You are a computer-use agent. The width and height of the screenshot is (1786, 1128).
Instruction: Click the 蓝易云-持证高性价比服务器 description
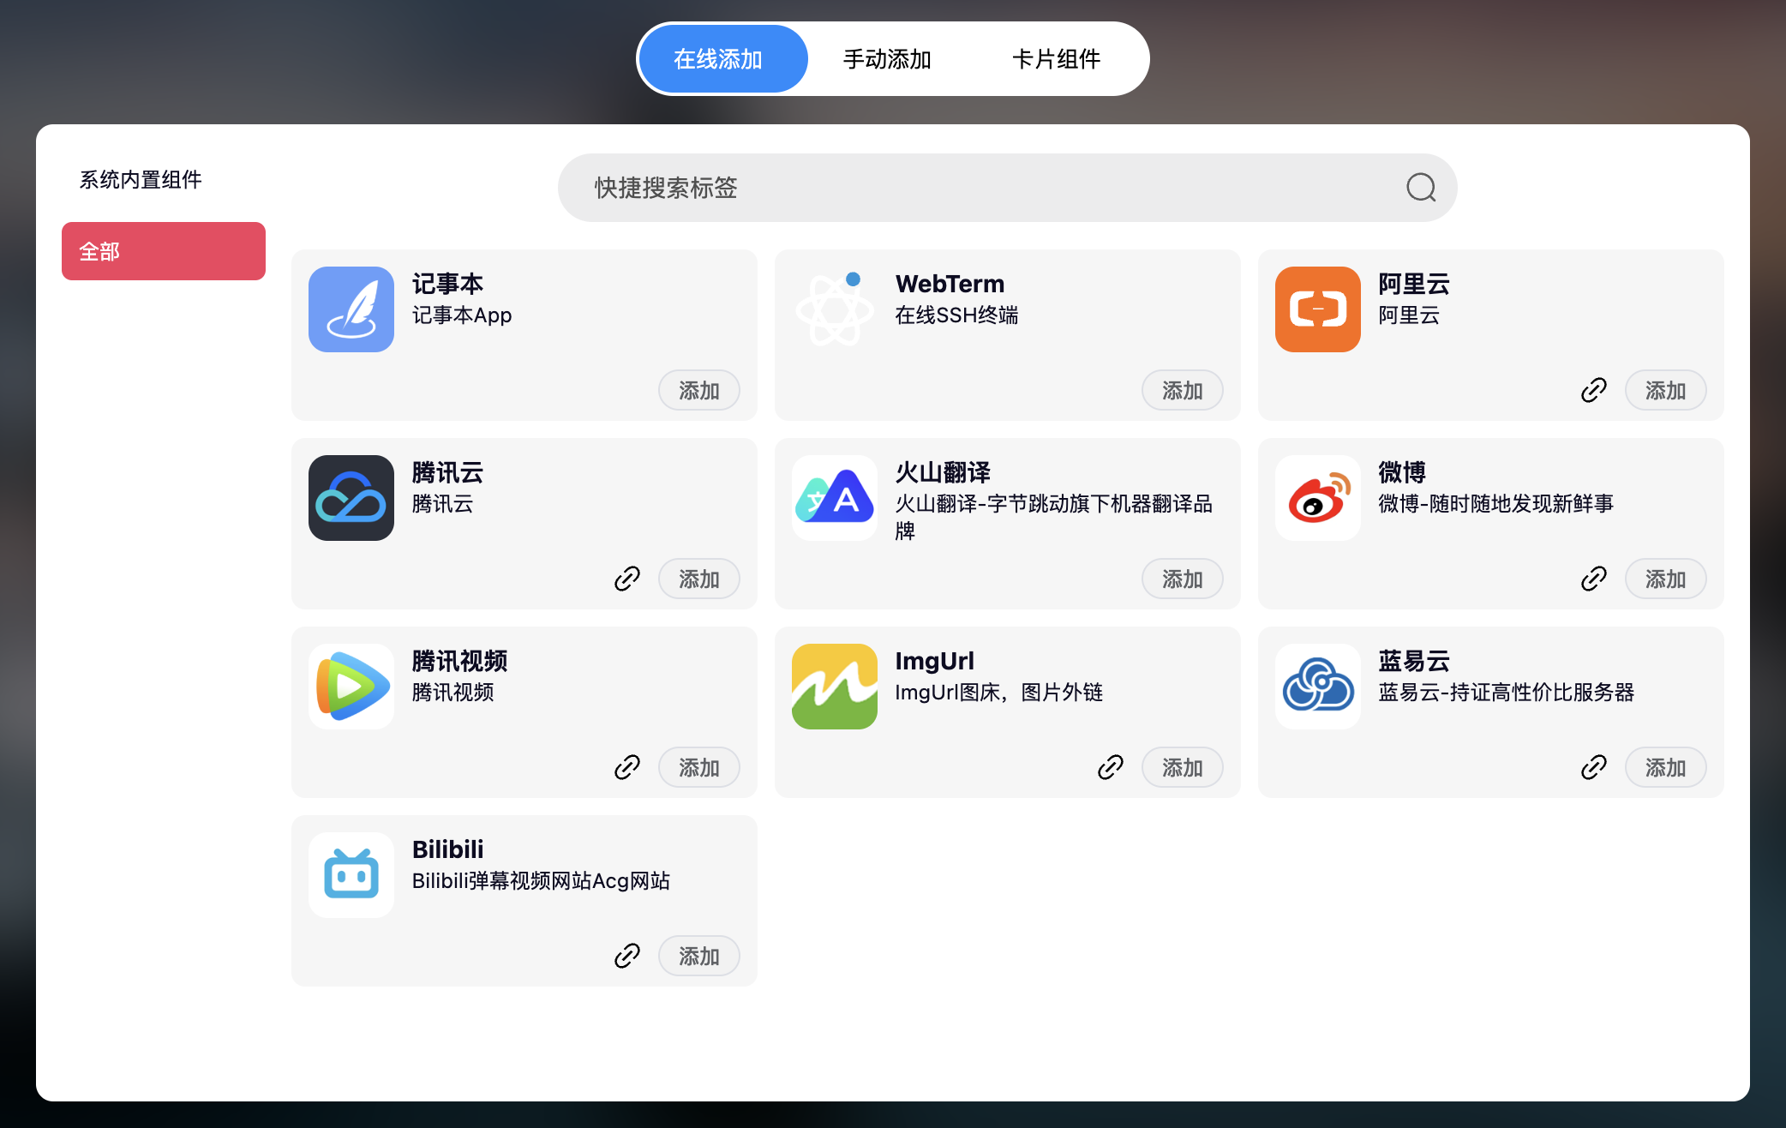tap(1506, 693)
